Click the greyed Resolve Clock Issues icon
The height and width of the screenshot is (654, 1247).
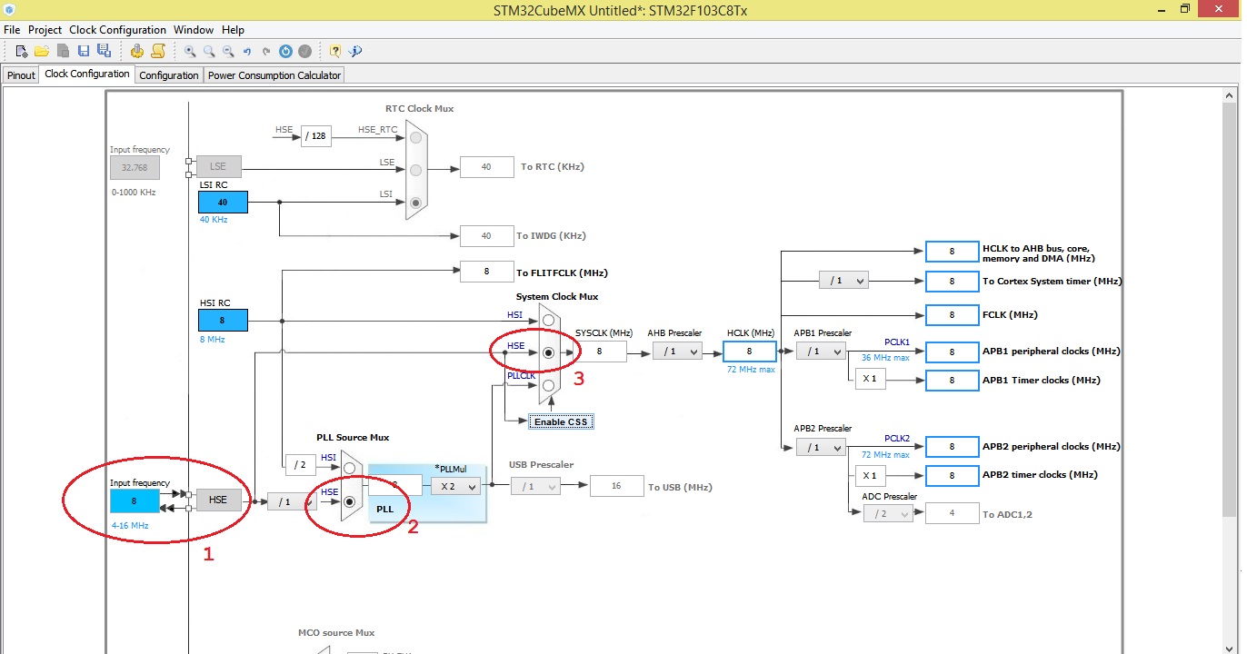coord(305,52)
